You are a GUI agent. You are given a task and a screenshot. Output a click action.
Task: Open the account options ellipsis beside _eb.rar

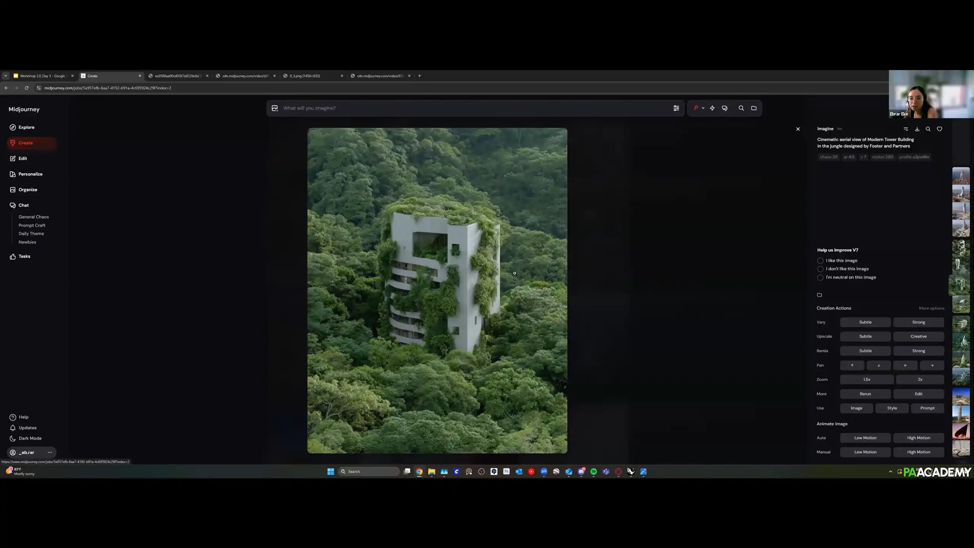click(49, 452)
